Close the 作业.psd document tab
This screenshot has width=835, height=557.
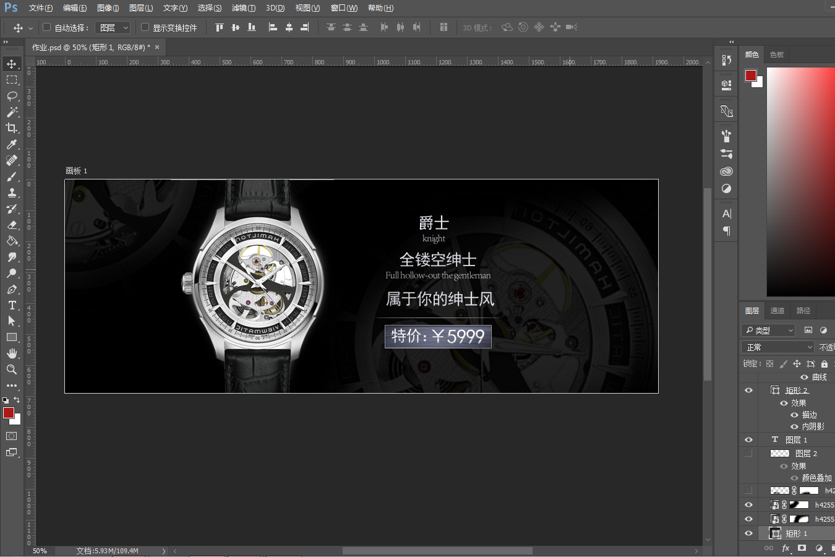[157, 47]
